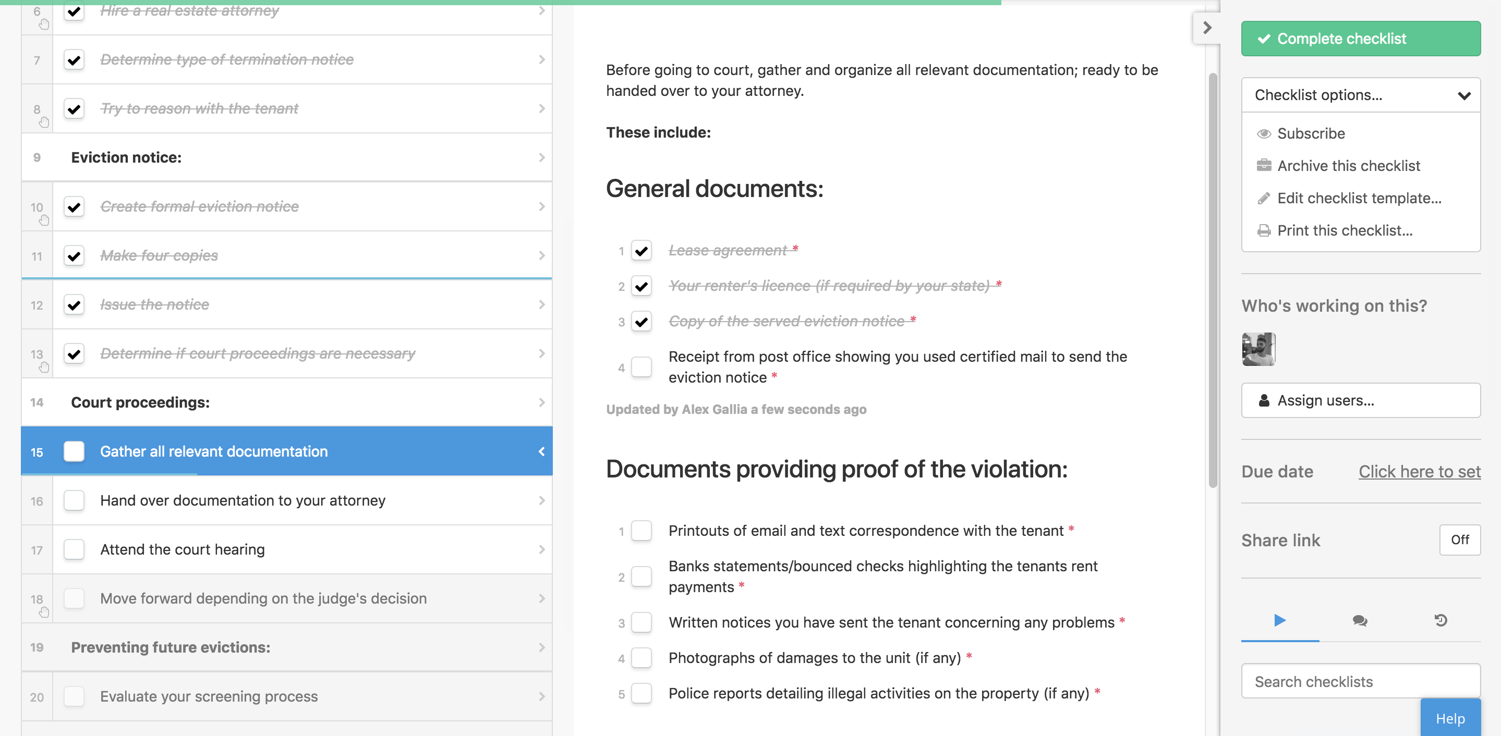Click the Edit checklist template pencil icon
The height and width of the screenshot is (736, 1501).
pos(1263,199)
